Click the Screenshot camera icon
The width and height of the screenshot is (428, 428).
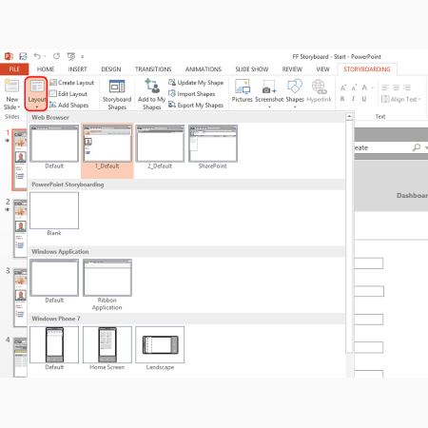269,88
